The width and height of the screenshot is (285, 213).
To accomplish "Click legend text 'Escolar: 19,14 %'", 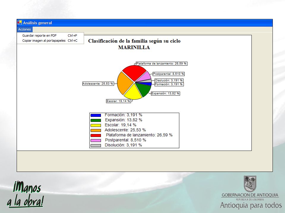I will click(121, 125).
